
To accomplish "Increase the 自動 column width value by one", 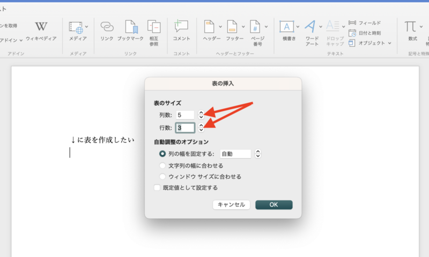I will pyautogui.click(x=258, y=152).
